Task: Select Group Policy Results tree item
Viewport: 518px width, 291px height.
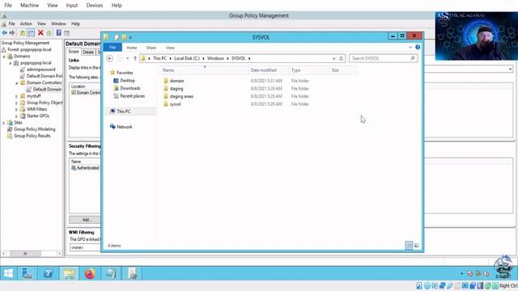Action: [32, 136]
